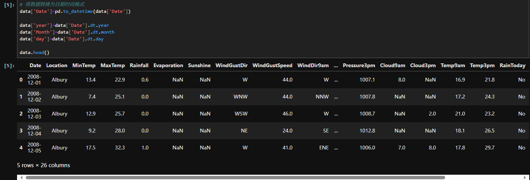Click Temp9am value 16.9
This screenshot has width=530, height=180.
click(460, 80)
